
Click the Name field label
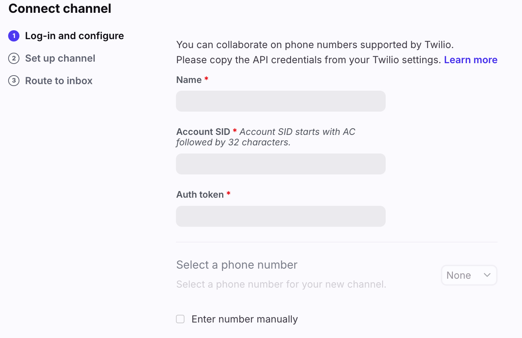[x=189, y=80]
